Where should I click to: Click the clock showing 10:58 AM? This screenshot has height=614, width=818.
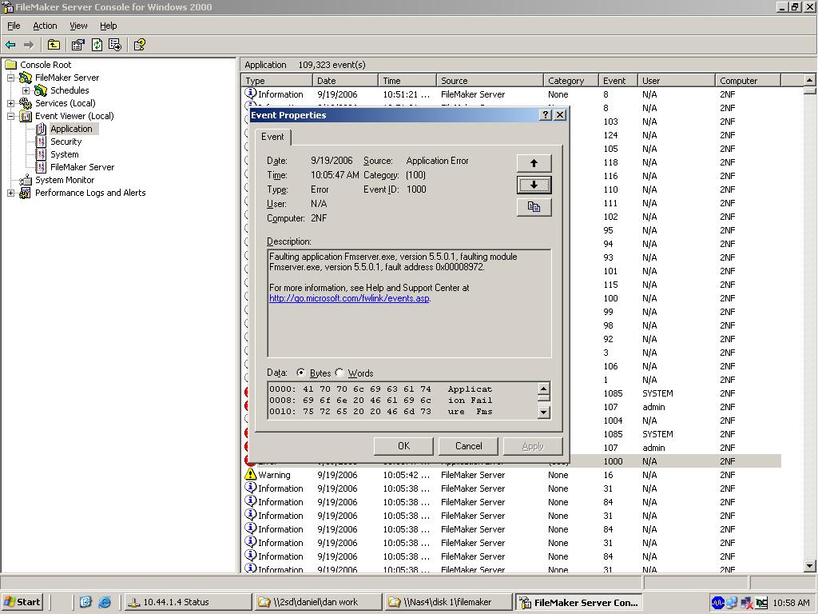(x=791, y=603)
